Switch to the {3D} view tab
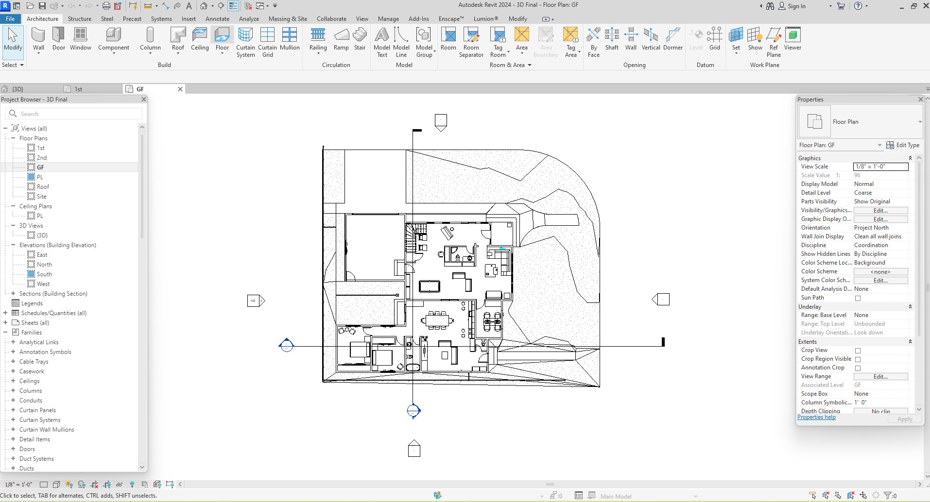 click(x=17, y=89)
